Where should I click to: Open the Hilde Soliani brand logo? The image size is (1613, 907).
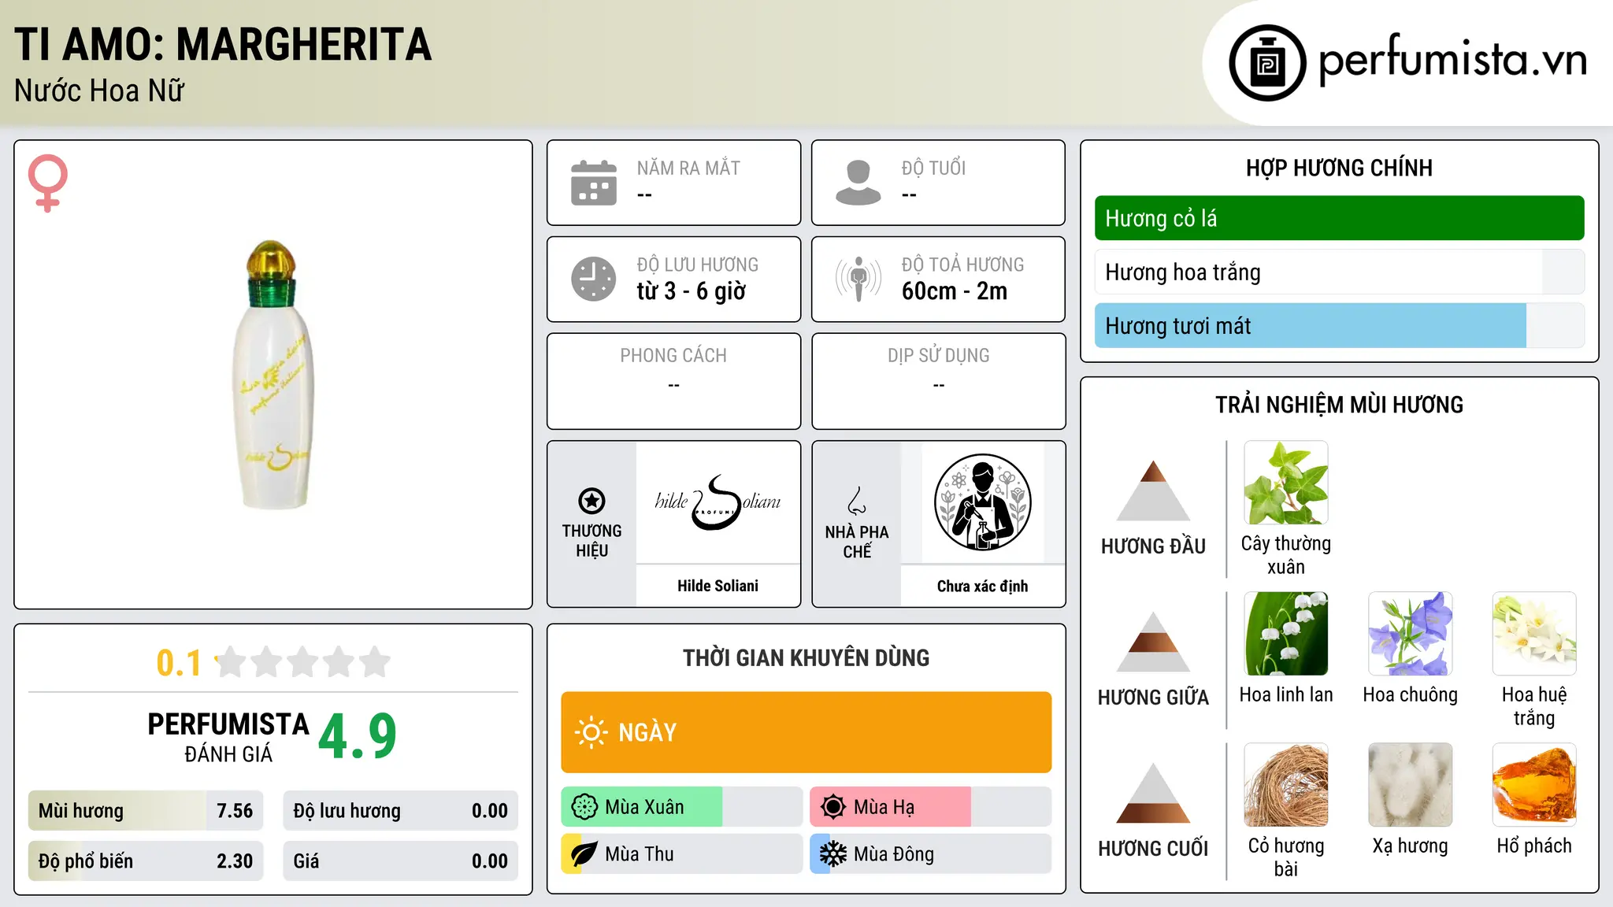pos(718,502)
